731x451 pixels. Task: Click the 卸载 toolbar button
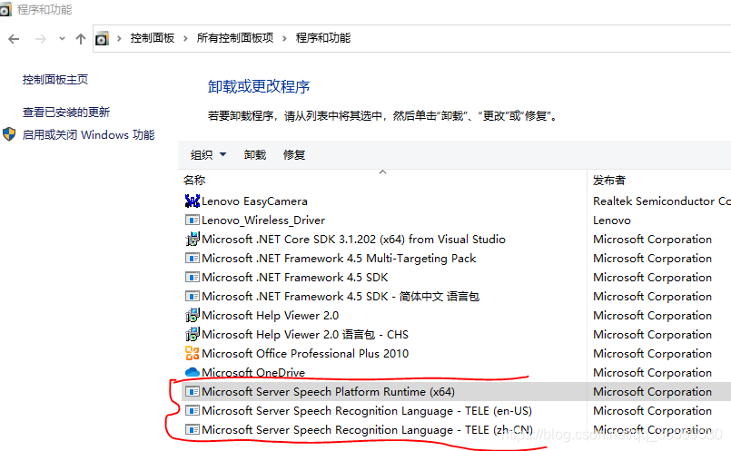pos(255,154)
